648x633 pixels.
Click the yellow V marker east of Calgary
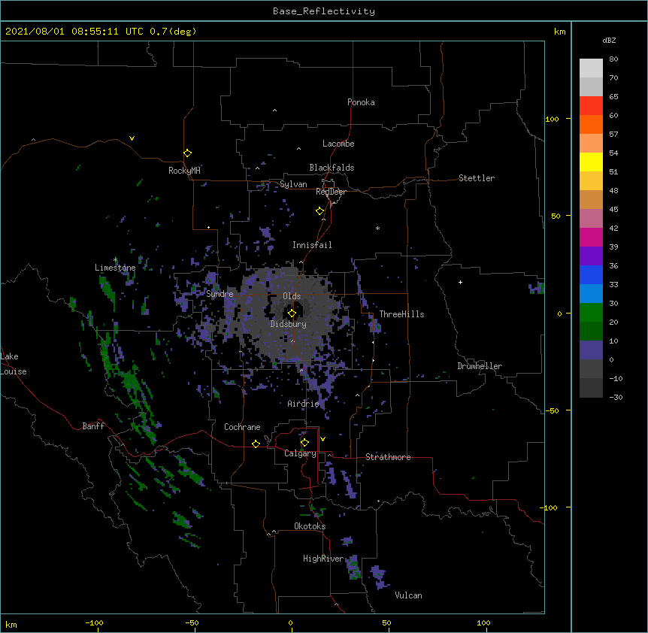coord(322,439)
